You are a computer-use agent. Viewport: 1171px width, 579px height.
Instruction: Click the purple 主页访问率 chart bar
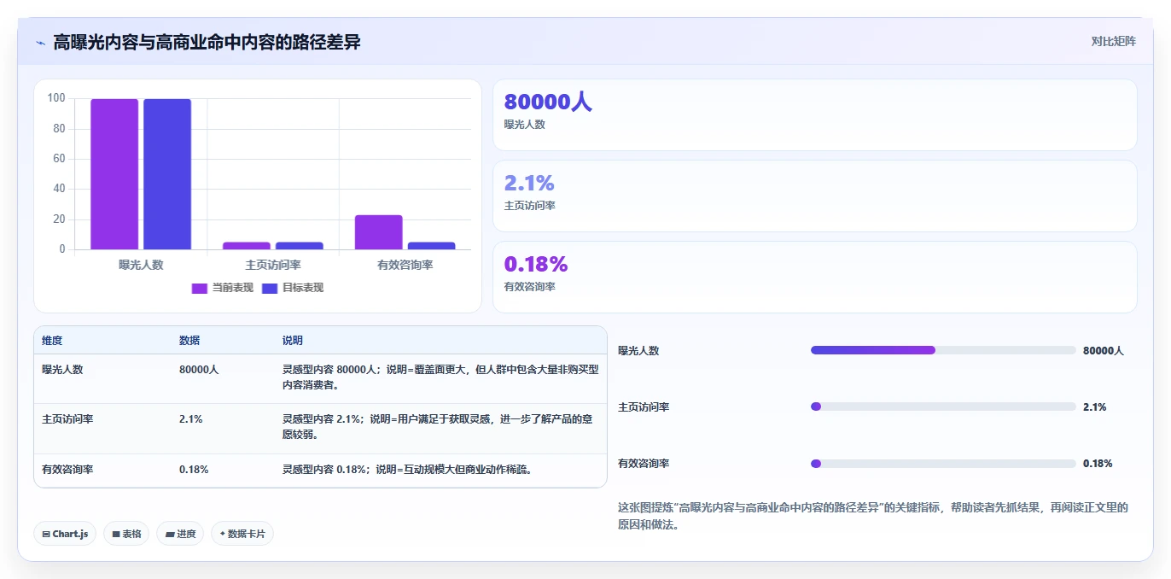(247, 246)
